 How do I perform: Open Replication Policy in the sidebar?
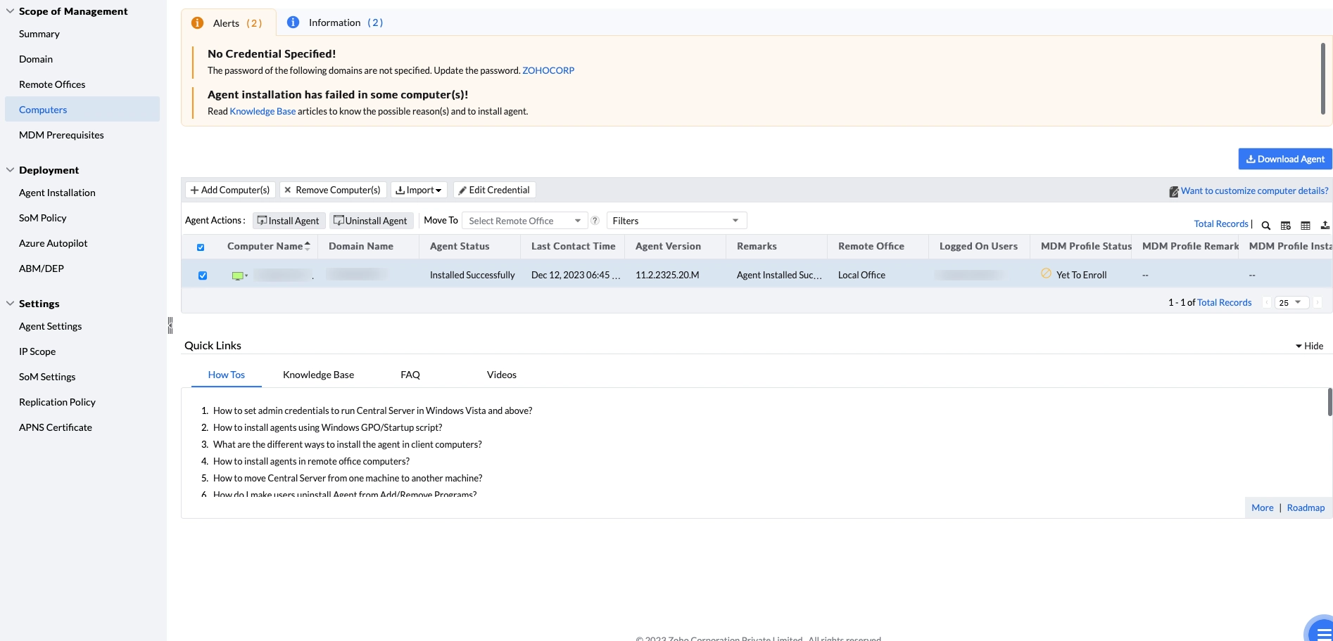click(57, 402)
